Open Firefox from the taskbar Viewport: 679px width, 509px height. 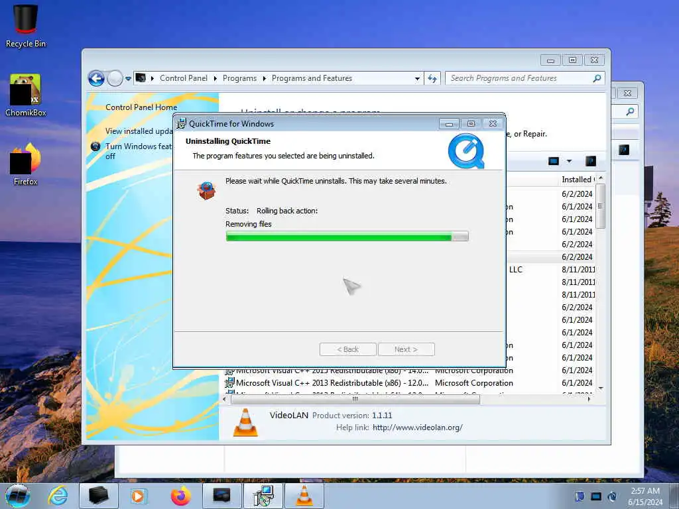coord(180,496)
